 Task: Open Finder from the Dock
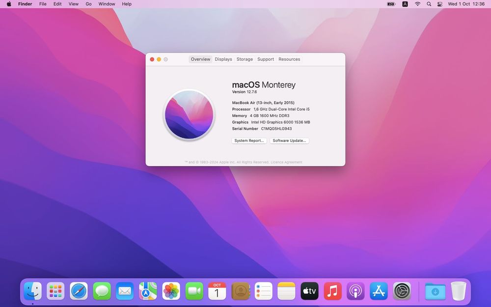pos(32,291)
